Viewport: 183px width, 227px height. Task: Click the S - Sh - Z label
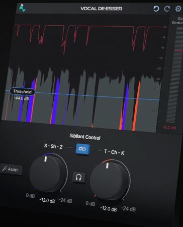[53, 146]
